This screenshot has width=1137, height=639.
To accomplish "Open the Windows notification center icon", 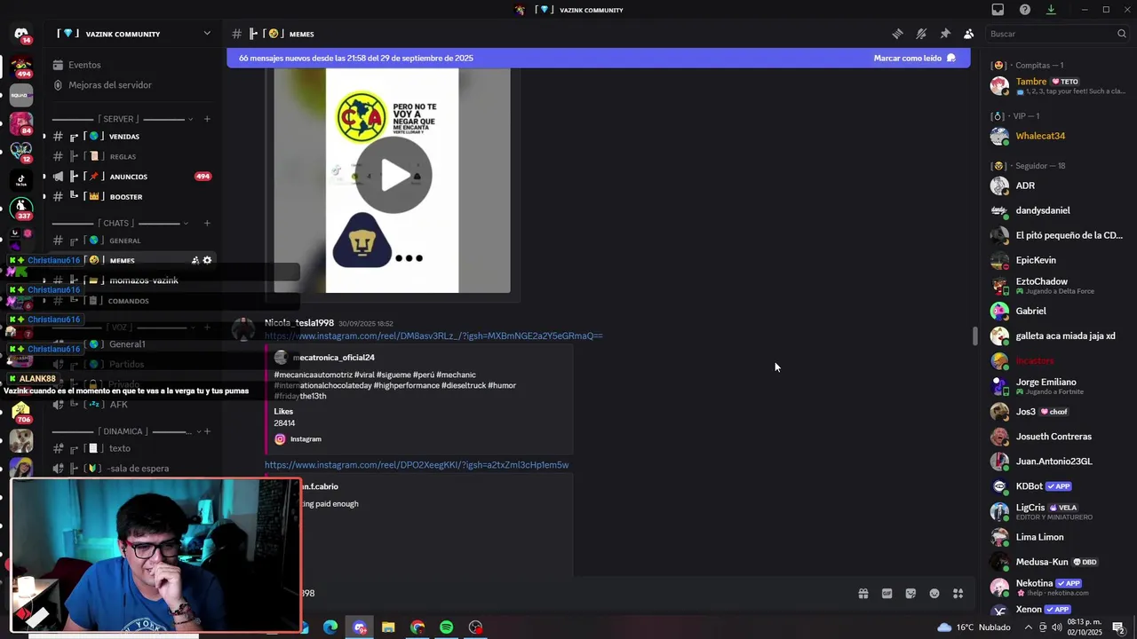I will 1118,627.
